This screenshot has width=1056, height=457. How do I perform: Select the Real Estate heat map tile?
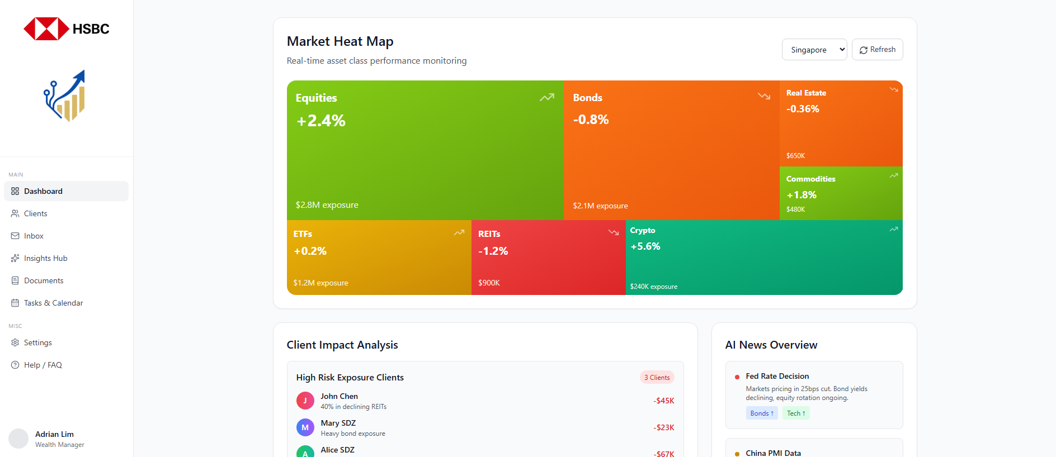click(841, 123)
